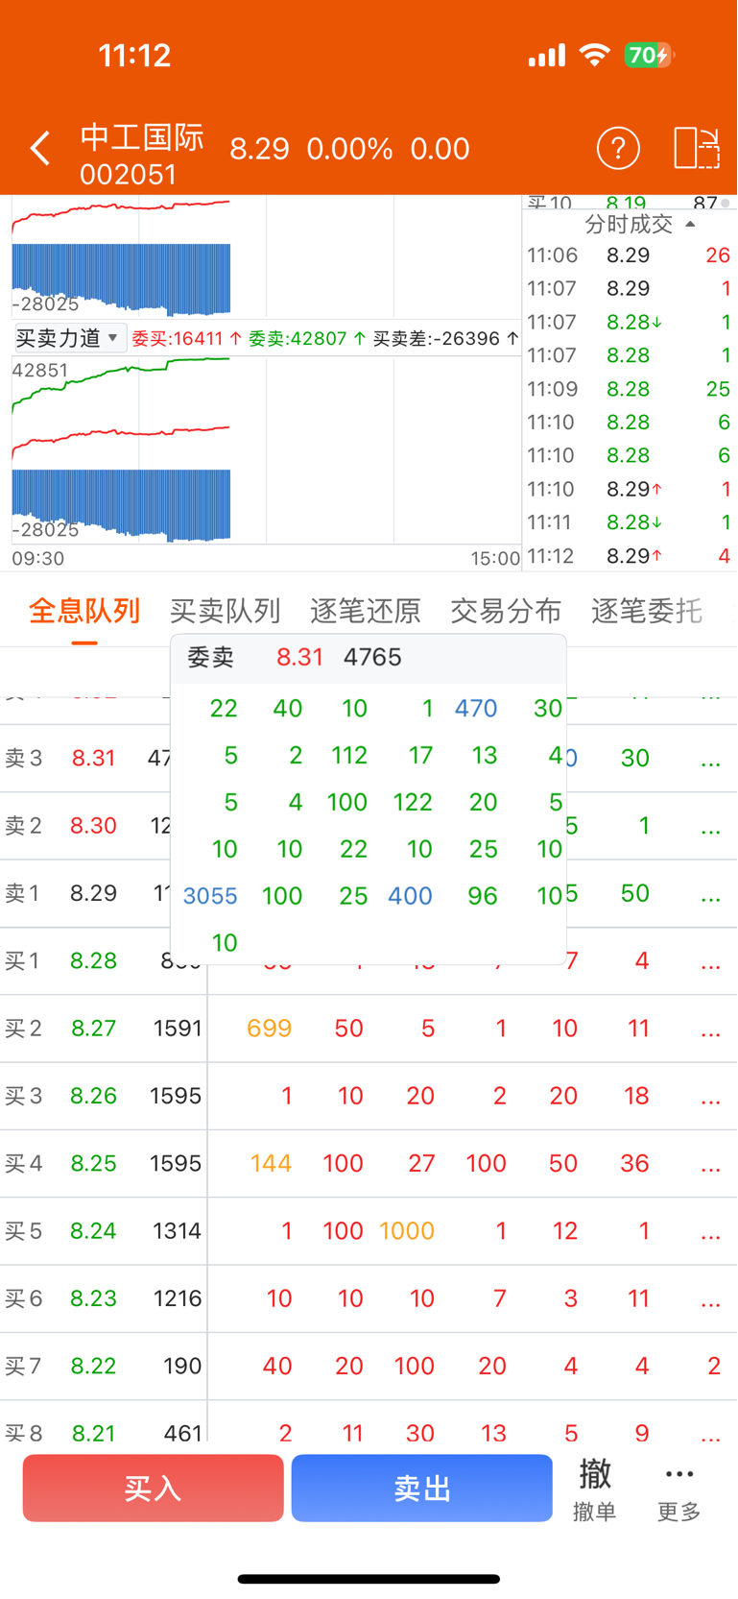738x1599 pixels.
Task: Tap the back arrow icon
Action: pos(40,149)
